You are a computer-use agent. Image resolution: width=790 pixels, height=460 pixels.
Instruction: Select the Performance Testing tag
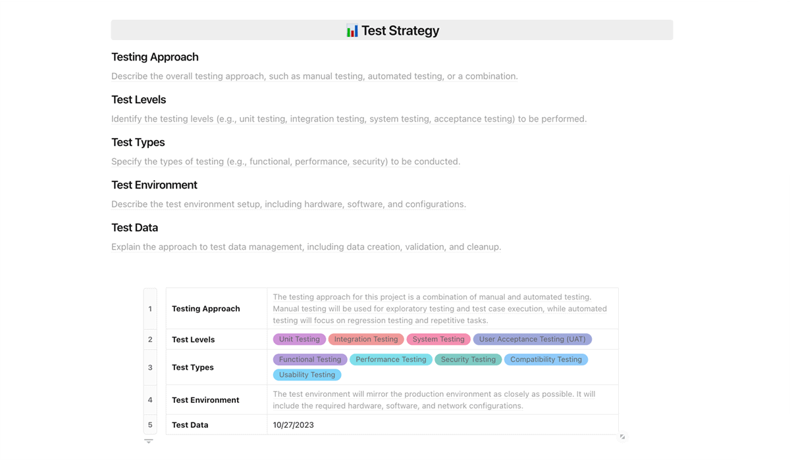391,359
